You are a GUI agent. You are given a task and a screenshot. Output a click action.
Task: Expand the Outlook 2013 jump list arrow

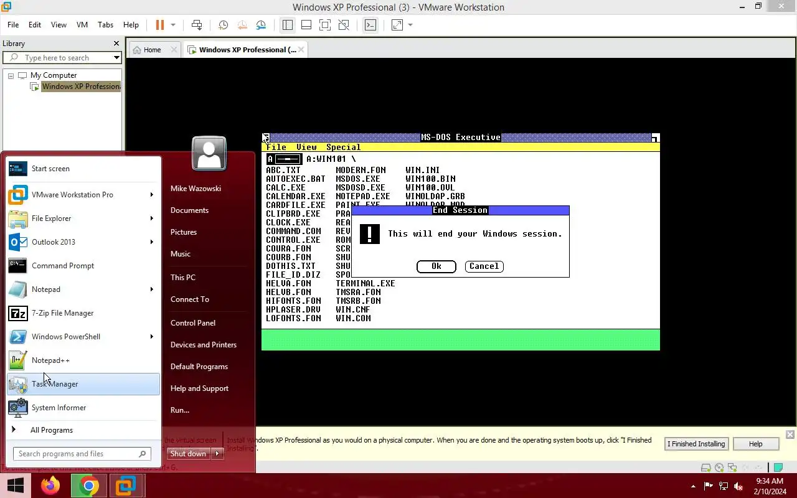151,242
